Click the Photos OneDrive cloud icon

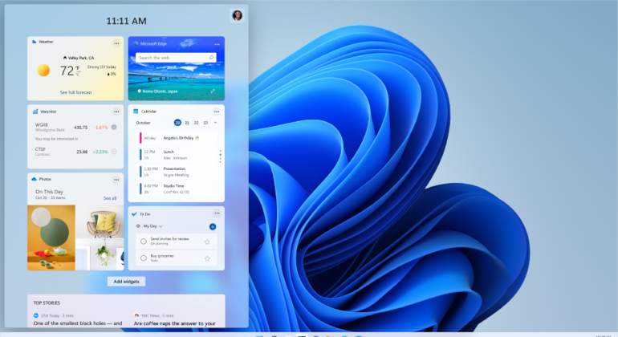coord(35,179)
